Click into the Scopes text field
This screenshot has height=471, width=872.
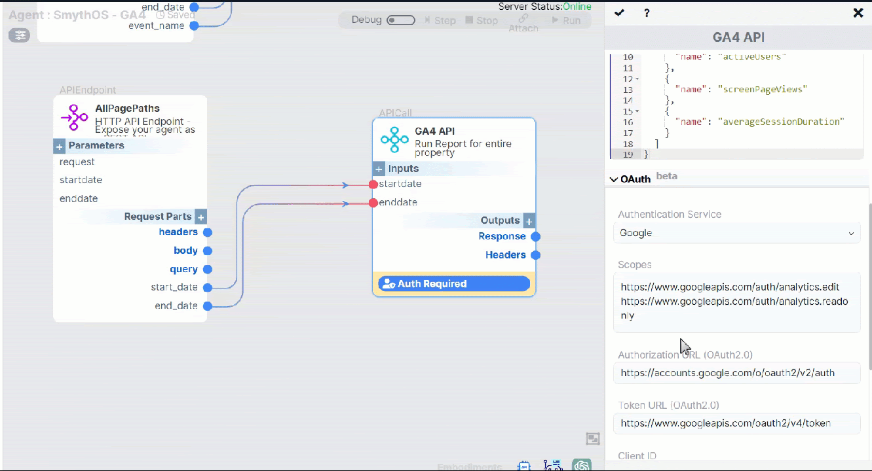pyautogui.click(x=737, y=303)
